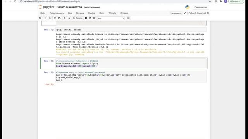The height and width of the screenshot is (139, 248).
Task: Click the Не доверять button
Action: click(x=176, y=13)
